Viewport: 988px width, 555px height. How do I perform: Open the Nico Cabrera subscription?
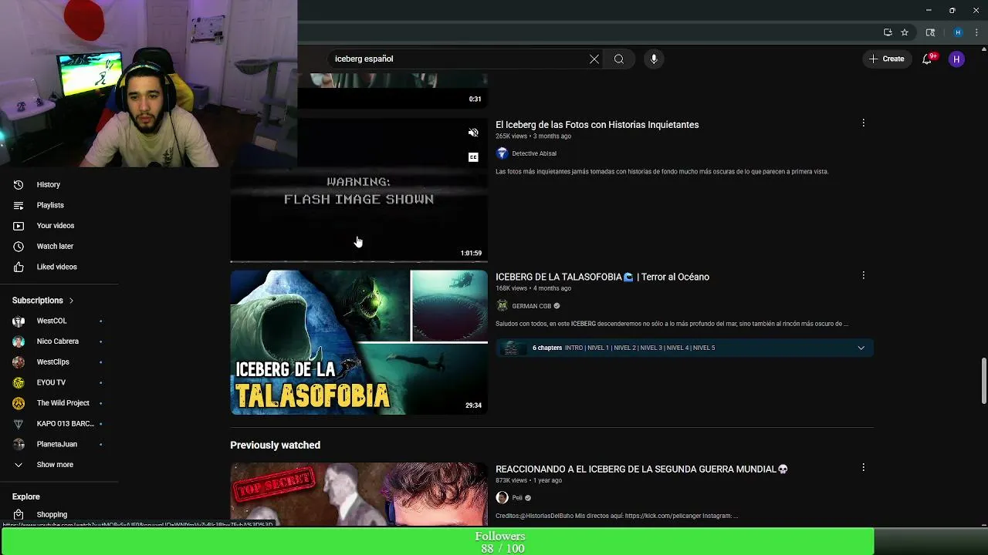click(x=58, y=341)
